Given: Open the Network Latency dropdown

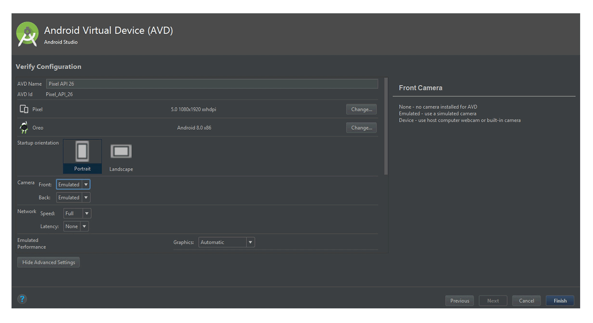Looking at the screenshot, I should point(76,226).
